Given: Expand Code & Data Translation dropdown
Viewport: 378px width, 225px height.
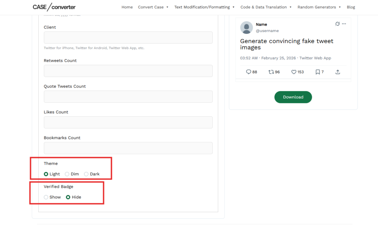Looking at the screenshot, I should pyautogui.click(x=266, y=7).
